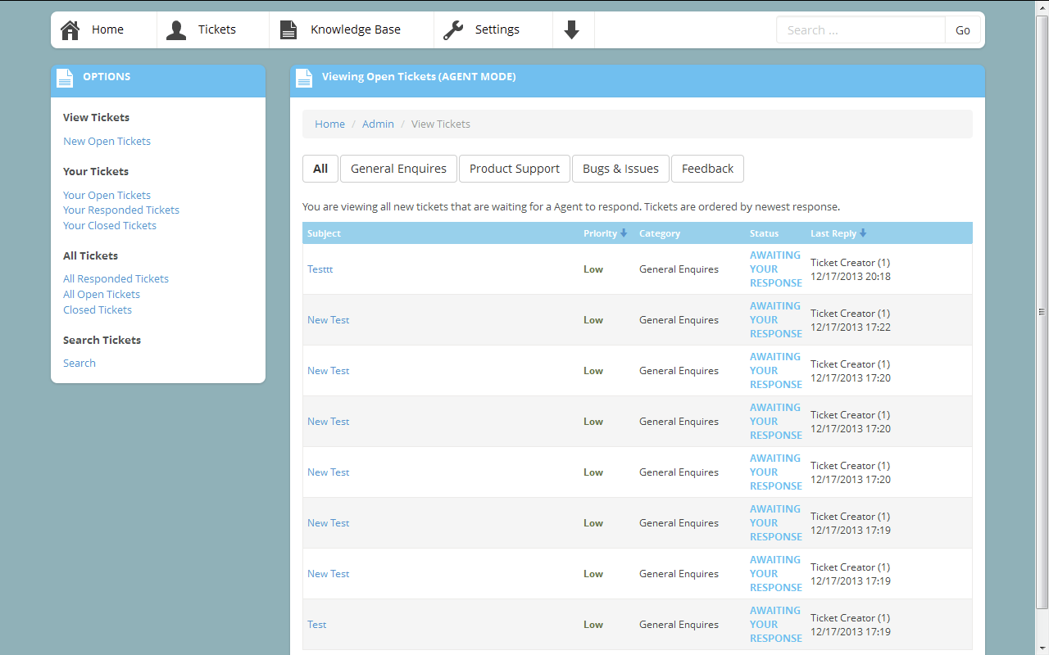This screenshot has height=655, width=1049.
Task: Click the Viewing Open Tickets header icon
Action: [304, 78]
